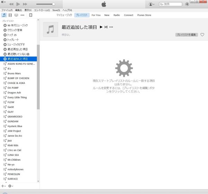Select the Music library note icon
The image size is (208, 194).
pos(4,15)
